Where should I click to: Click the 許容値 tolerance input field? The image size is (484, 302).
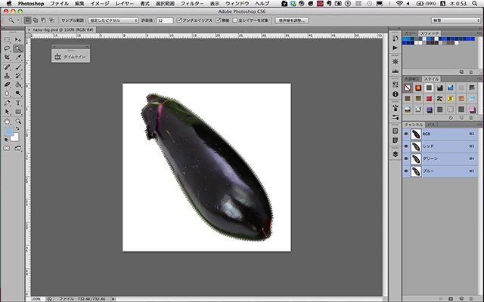[x=164, y=20]
